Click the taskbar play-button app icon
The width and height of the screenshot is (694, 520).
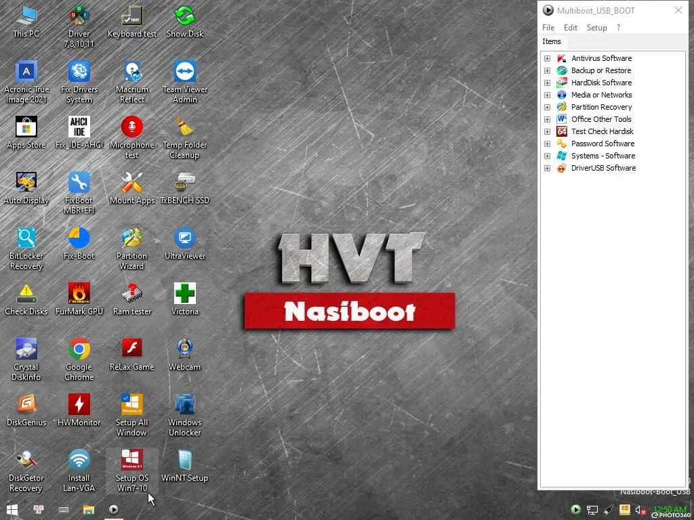tap(113, 510)
